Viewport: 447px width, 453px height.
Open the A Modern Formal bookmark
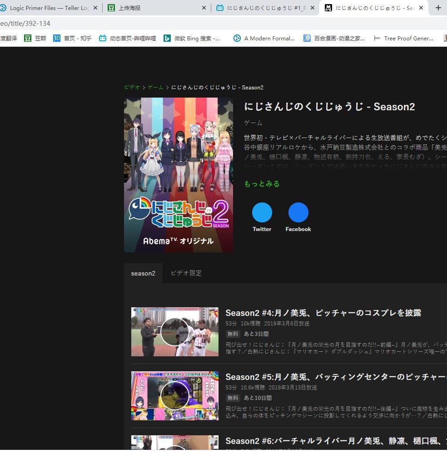click(264, 39)
